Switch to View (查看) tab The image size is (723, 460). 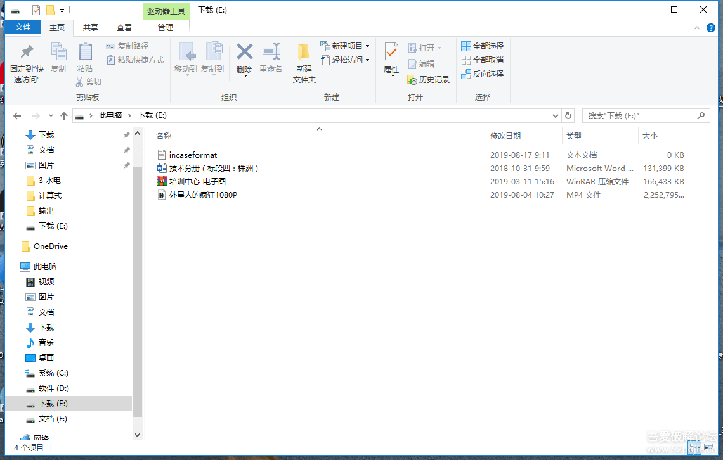point(124,28)
